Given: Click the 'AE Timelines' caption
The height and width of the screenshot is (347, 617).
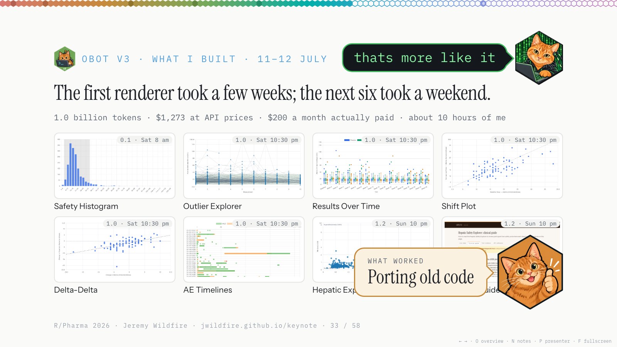Looking at the screenshot, I should (208, 290).
